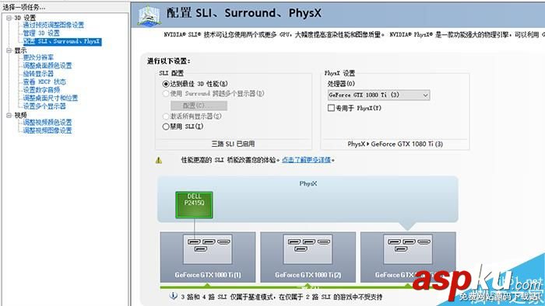This screenshot has width=545, height=306.
Task: Click the yellow warning triangle icon
Action: pos(159,160)
